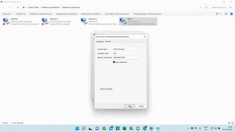
Task: Select the Ethernet 3 adapter icon
Action: 84,21
